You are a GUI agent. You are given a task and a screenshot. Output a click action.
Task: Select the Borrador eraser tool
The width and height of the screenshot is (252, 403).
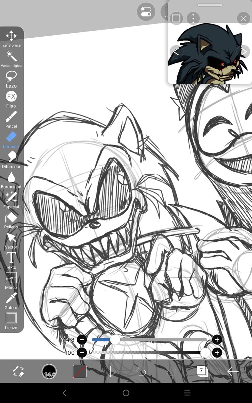tap(11, 139)
